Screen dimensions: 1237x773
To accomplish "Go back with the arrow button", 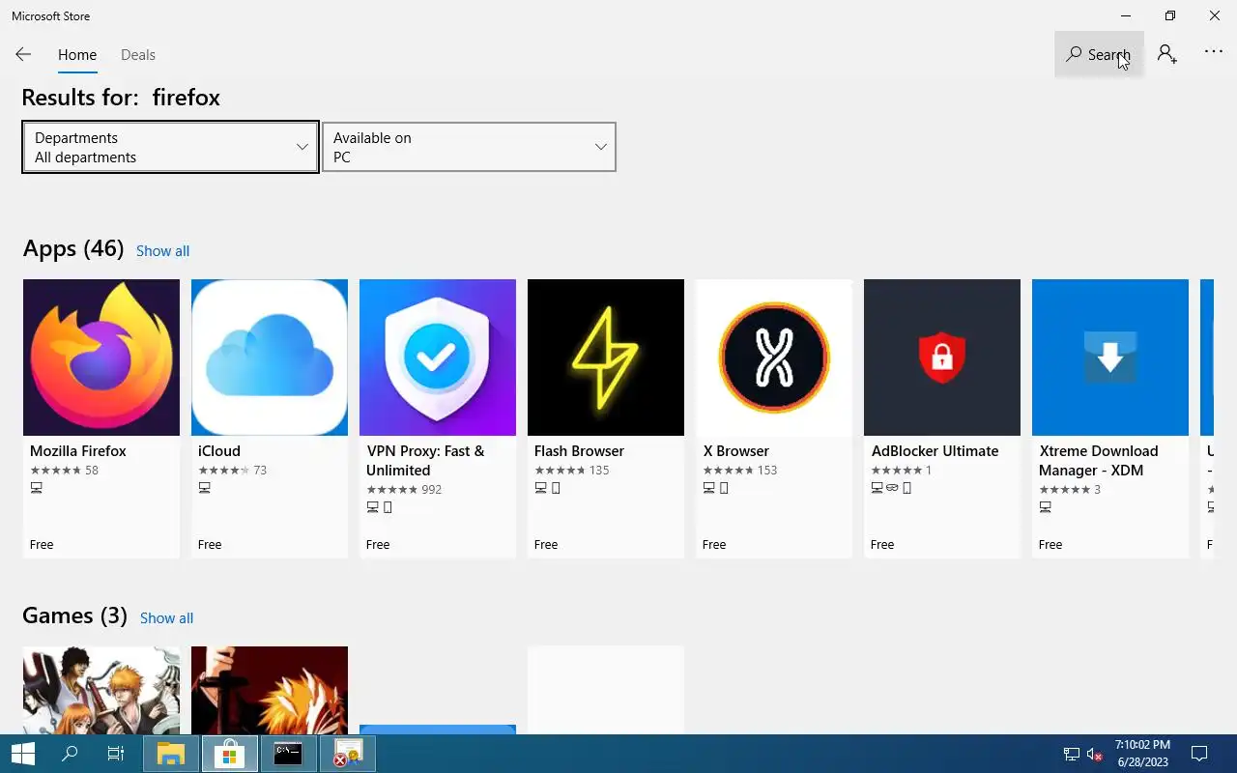I will pyautogui.click(x=23, y=55).
